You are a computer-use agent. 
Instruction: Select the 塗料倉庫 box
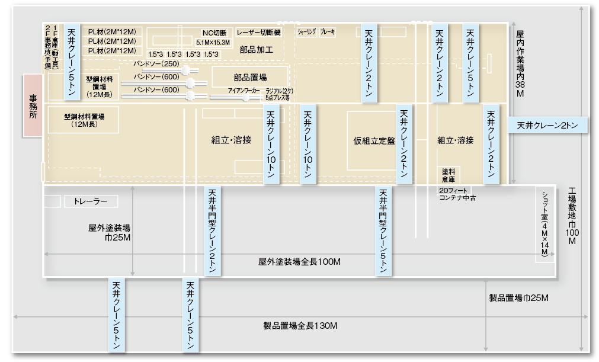click(x=449, y=175)
